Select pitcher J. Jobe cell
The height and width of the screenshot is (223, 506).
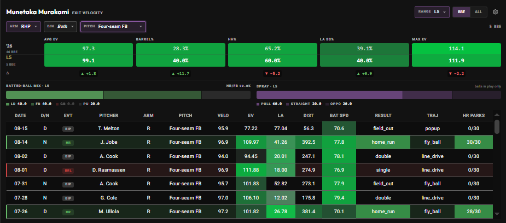(109, 142)
